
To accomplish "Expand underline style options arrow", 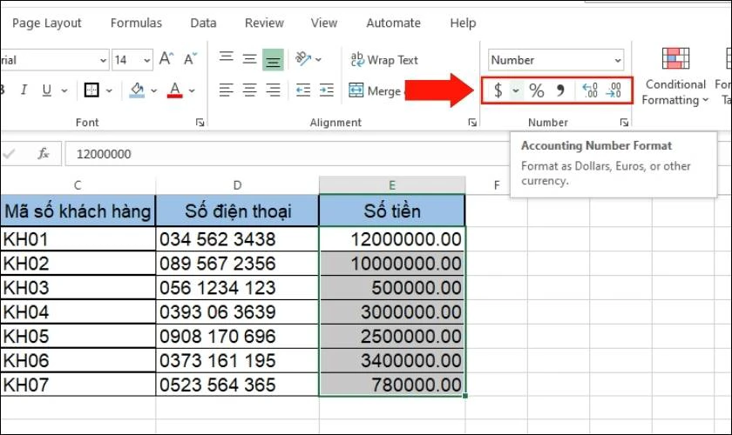I will point(64,90).
